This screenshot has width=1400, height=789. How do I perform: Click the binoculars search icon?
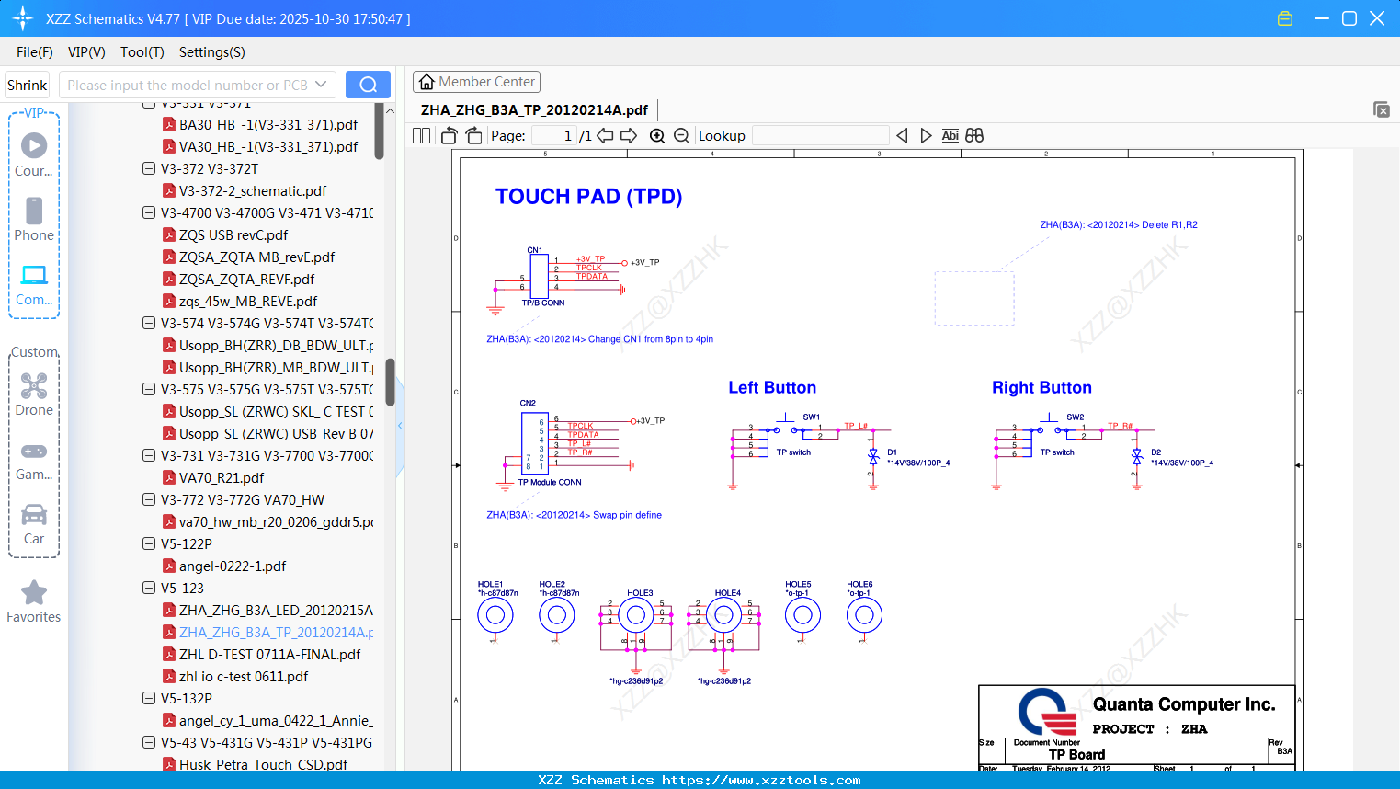pos(974,135)
